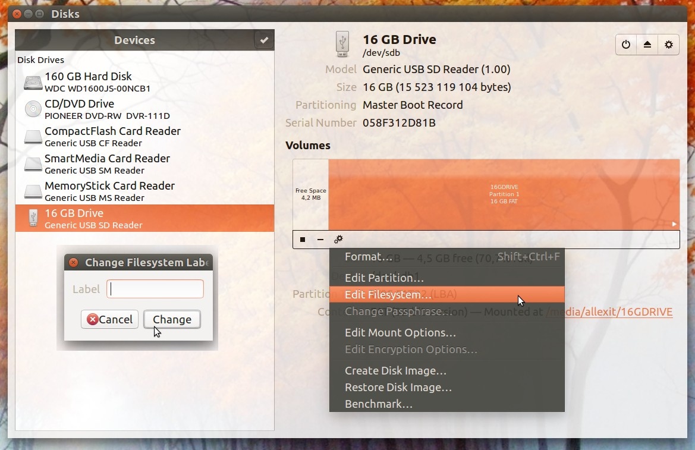Click size value 16 GB (15 523 119 104 bytes)

point(436,87)
